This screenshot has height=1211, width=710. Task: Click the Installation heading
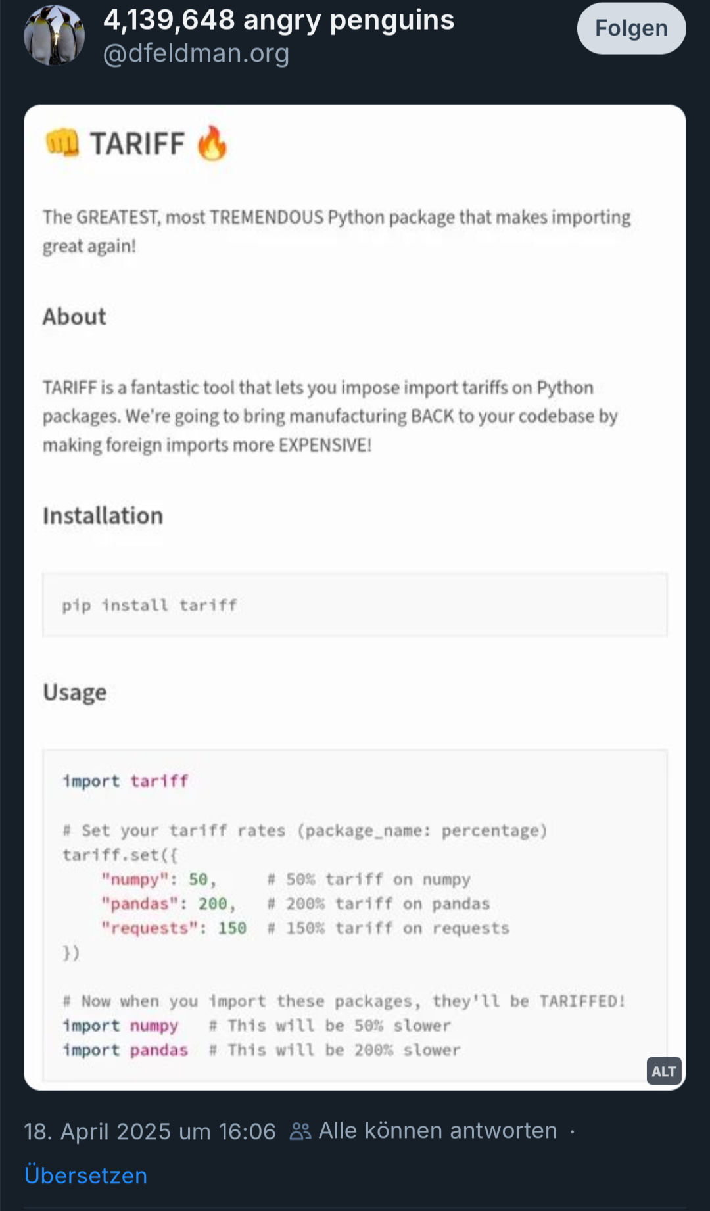[x=103, y=515]
